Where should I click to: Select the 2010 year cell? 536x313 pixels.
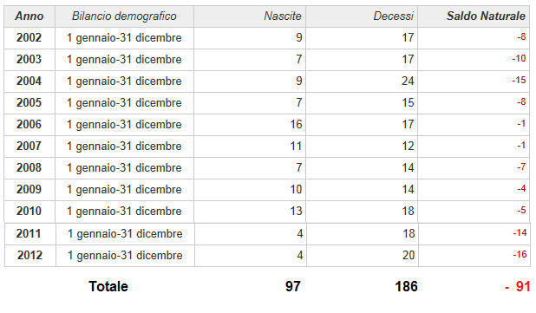(x=29, y=212)
